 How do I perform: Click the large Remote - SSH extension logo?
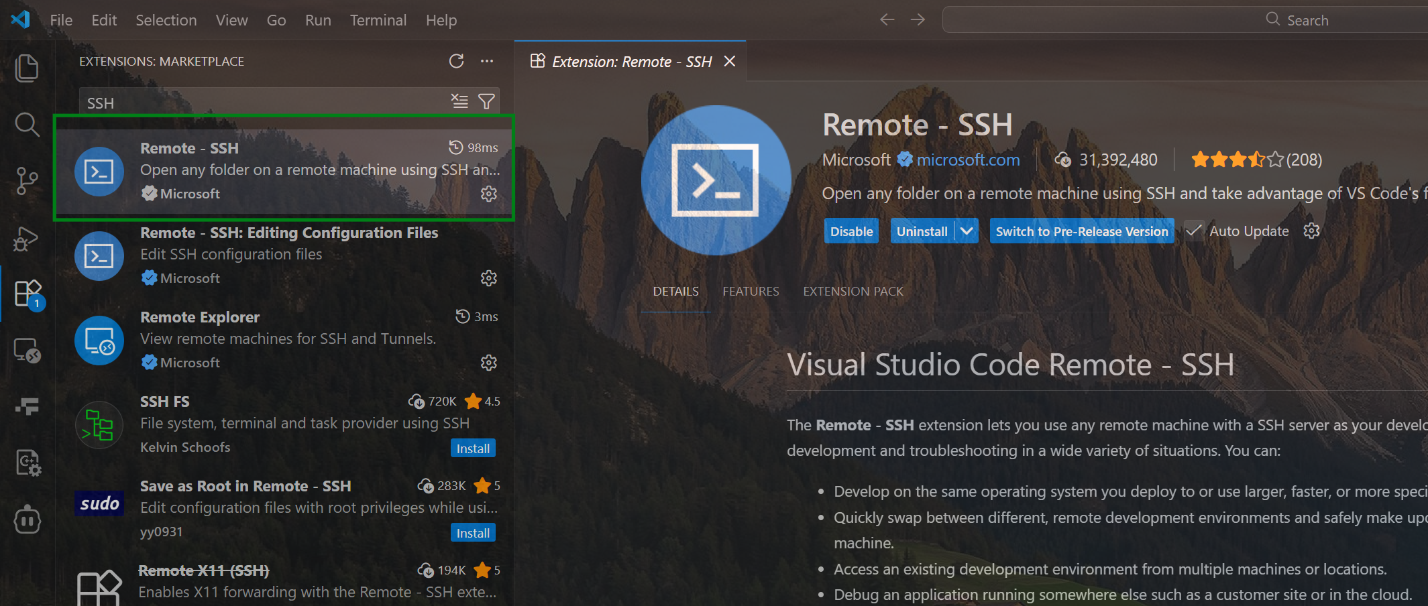click(x=716, y=180)
